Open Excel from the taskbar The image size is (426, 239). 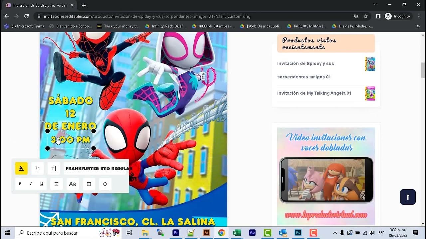[237, 233]
